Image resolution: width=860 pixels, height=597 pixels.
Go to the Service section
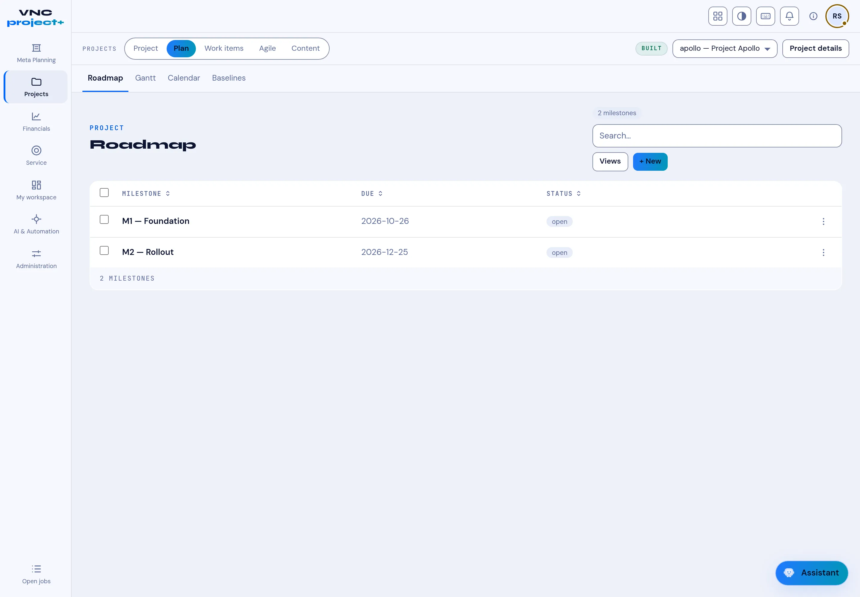(x=36, y=156)
